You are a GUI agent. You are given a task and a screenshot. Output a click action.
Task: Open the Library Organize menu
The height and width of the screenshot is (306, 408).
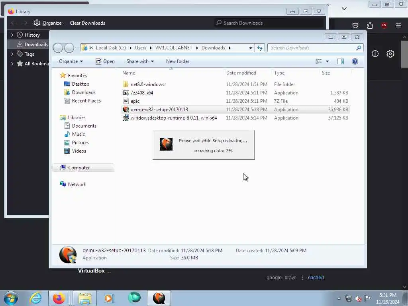[49, 23]
